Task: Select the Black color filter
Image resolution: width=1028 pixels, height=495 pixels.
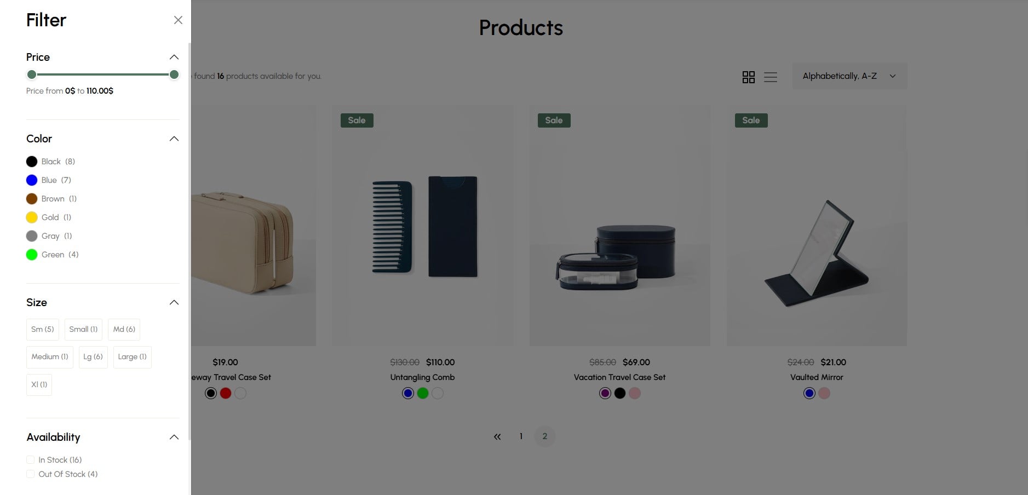Action: tap(51, 162)
